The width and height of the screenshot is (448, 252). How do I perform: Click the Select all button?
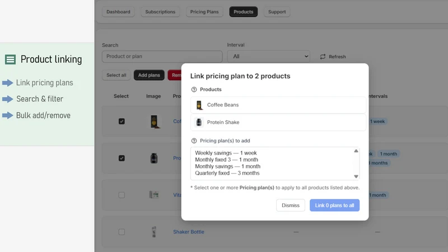click(116, 75)
